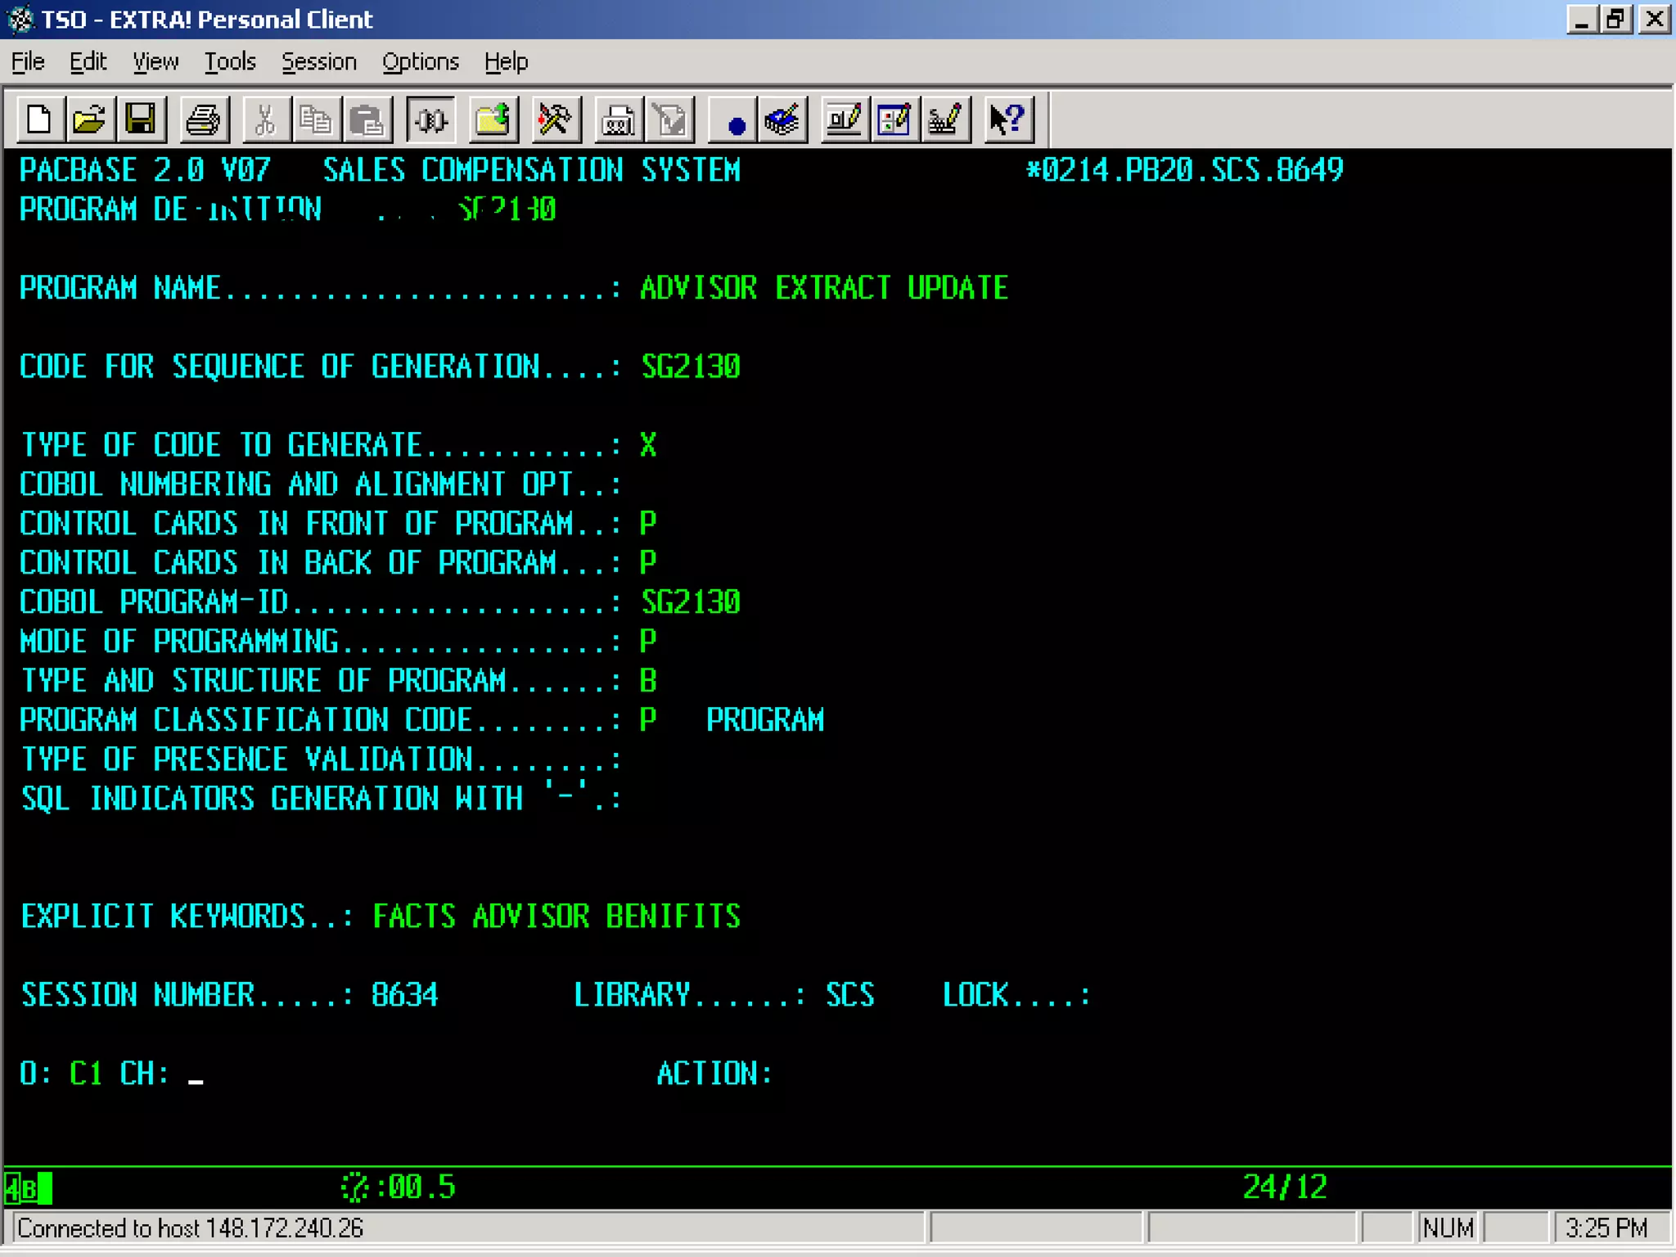Click the TYPE OF CODE TO GENERATE value X

click(x=648, y=445)
